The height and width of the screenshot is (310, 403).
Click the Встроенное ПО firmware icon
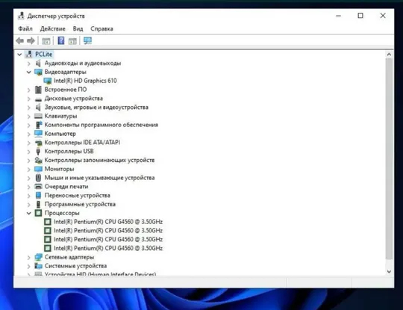(38, 90)
